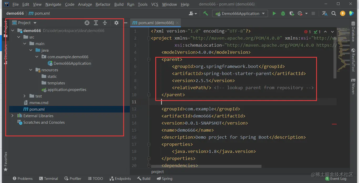The height and width of the screenshot is (183, 359).
Task: Hide the Project panel using minus icon
Action: pyautogui.click(x=126, y=23)
